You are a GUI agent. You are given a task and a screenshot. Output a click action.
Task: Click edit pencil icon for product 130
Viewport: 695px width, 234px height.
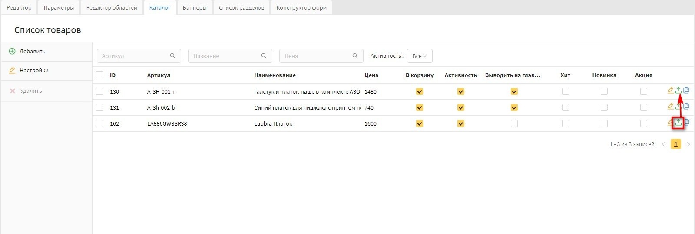point(670,91)
